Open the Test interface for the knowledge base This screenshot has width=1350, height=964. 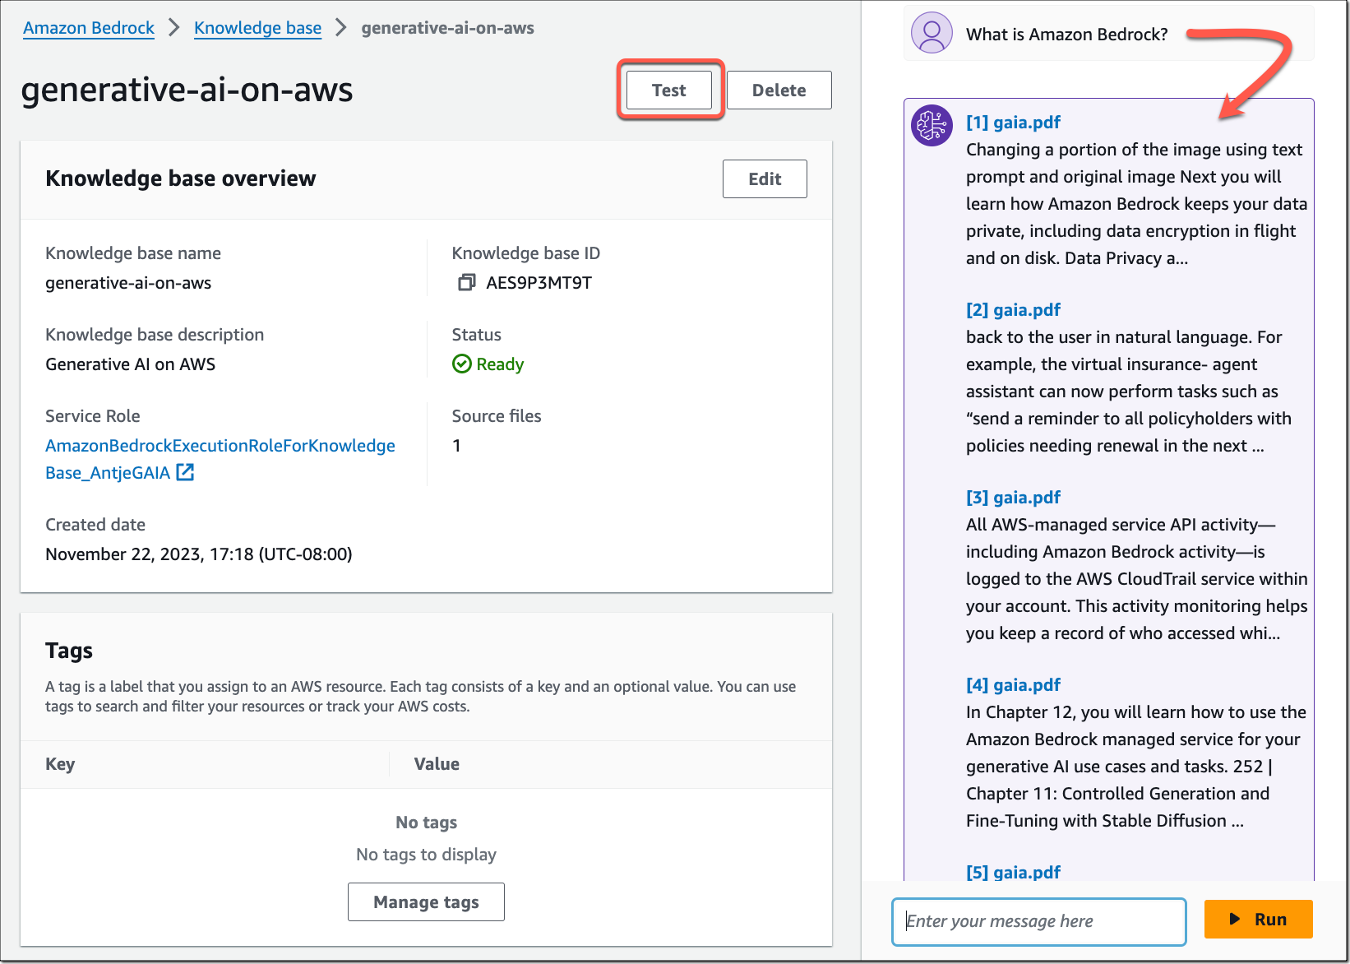668,90
